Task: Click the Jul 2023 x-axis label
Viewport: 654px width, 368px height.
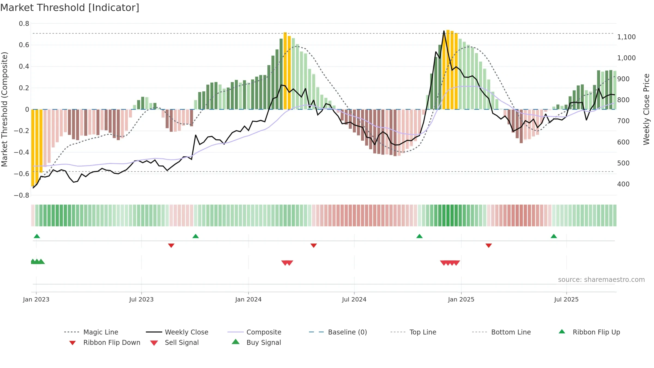Action: point(141,299)
